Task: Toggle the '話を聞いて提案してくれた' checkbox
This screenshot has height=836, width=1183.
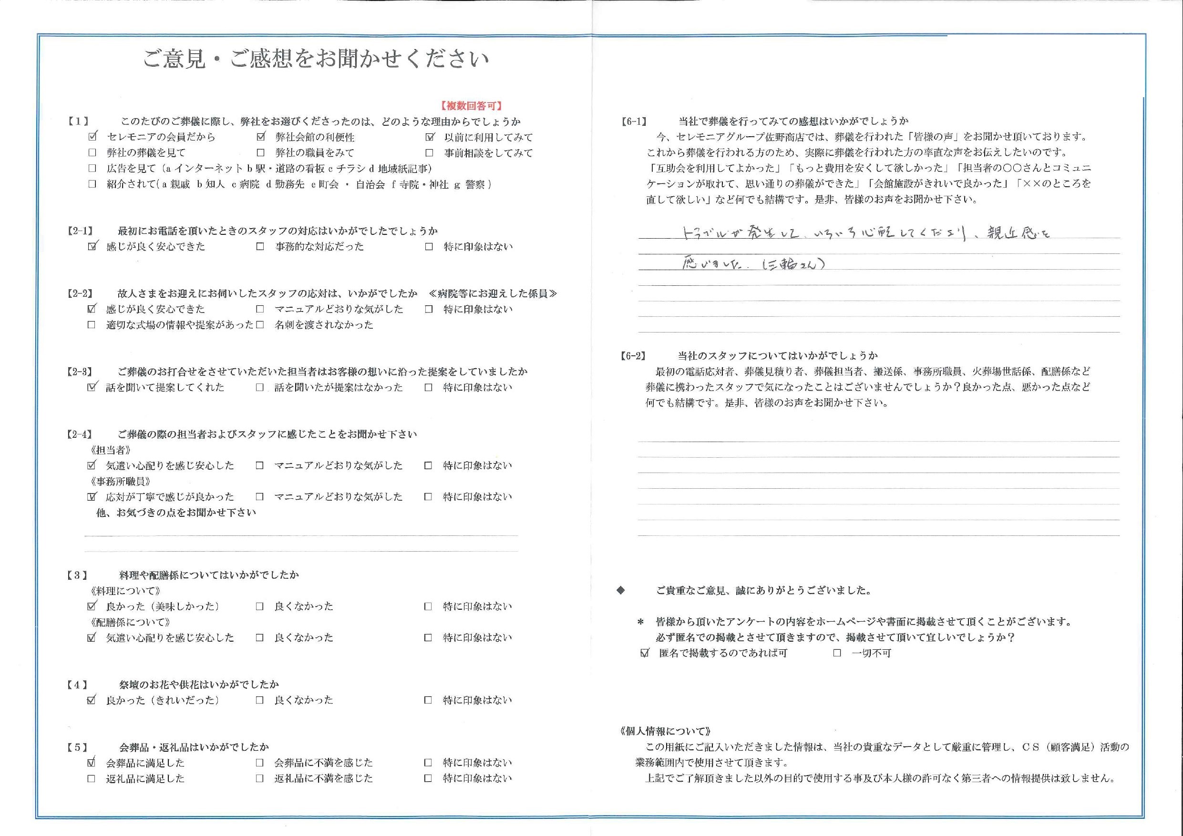Action: [x=92, y=387]
